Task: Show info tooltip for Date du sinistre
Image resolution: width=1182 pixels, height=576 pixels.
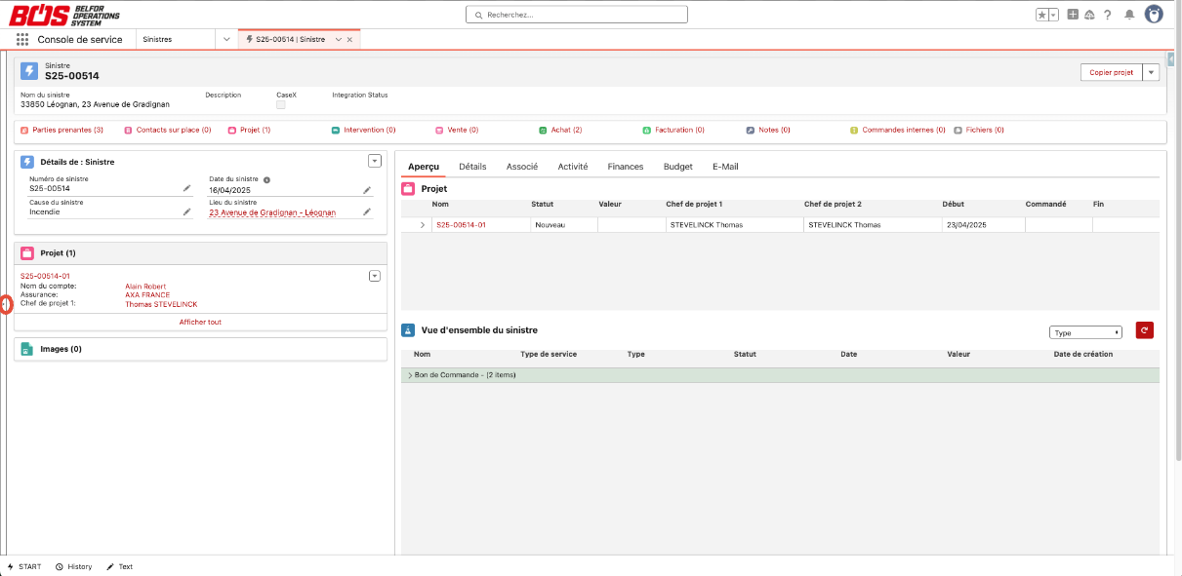Action: coord(266,179)
